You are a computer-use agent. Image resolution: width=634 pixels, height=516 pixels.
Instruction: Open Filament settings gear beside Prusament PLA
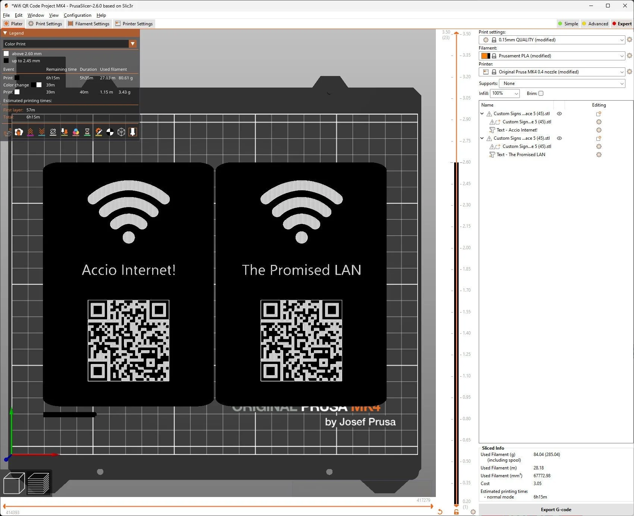[x=630, y=56]
